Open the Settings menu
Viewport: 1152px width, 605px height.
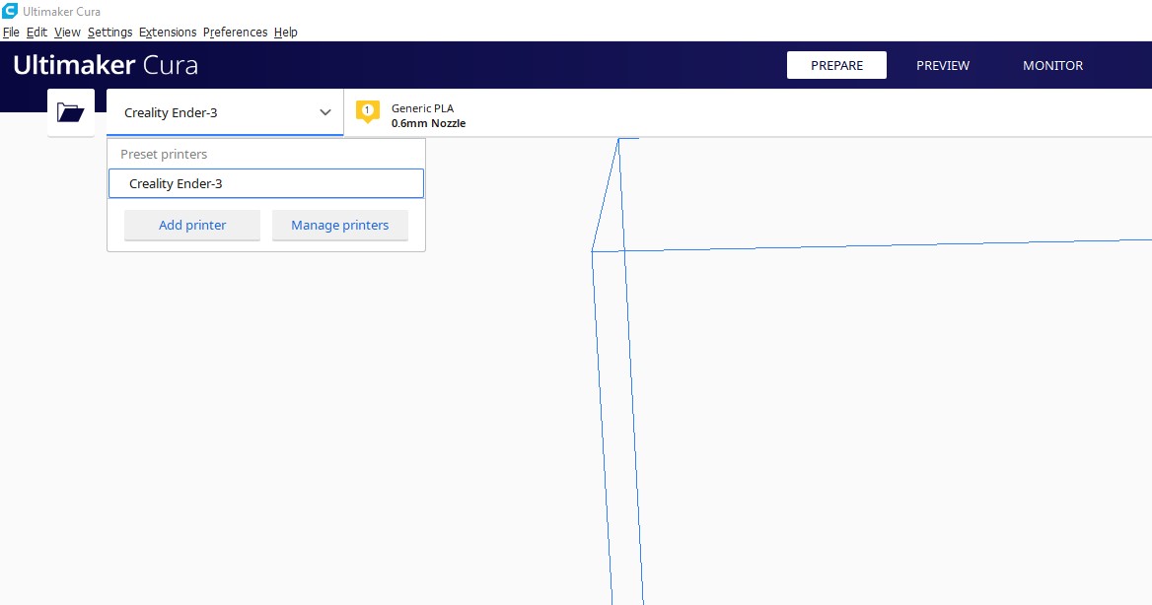point(109,33)
